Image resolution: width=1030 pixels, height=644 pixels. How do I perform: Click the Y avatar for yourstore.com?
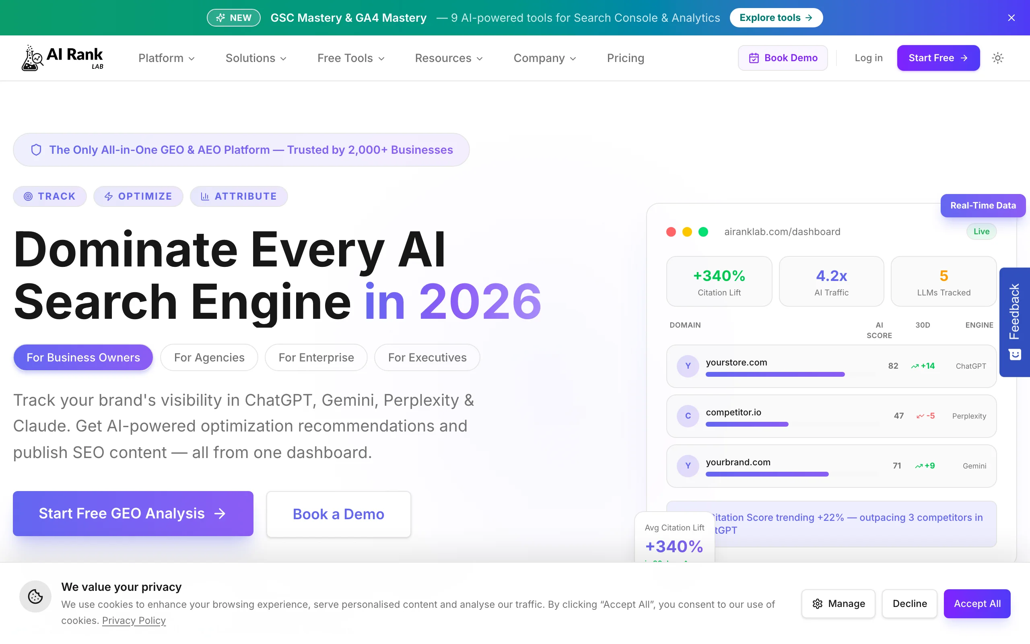(688, 366)
